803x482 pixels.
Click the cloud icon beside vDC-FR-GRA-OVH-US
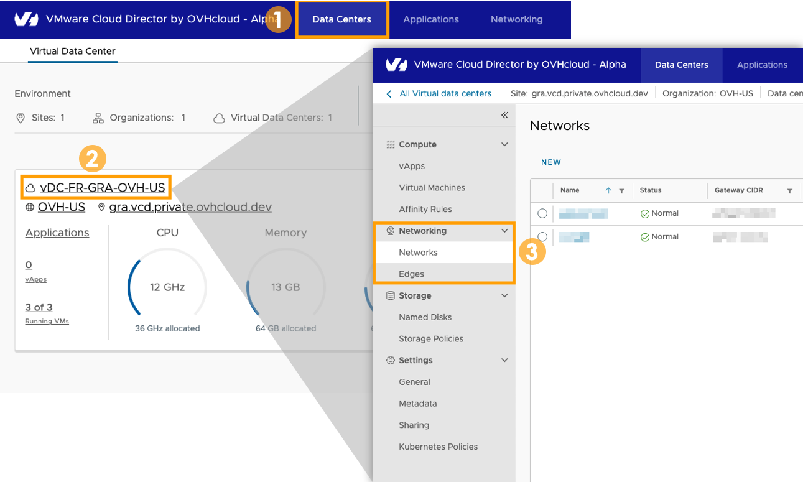pyautogui.click(x=30, y=188)
